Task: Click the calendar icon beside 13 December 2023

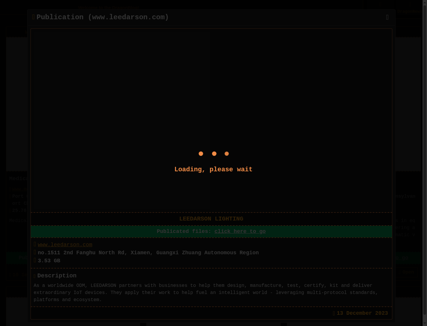Action: (x=334, y=313)
